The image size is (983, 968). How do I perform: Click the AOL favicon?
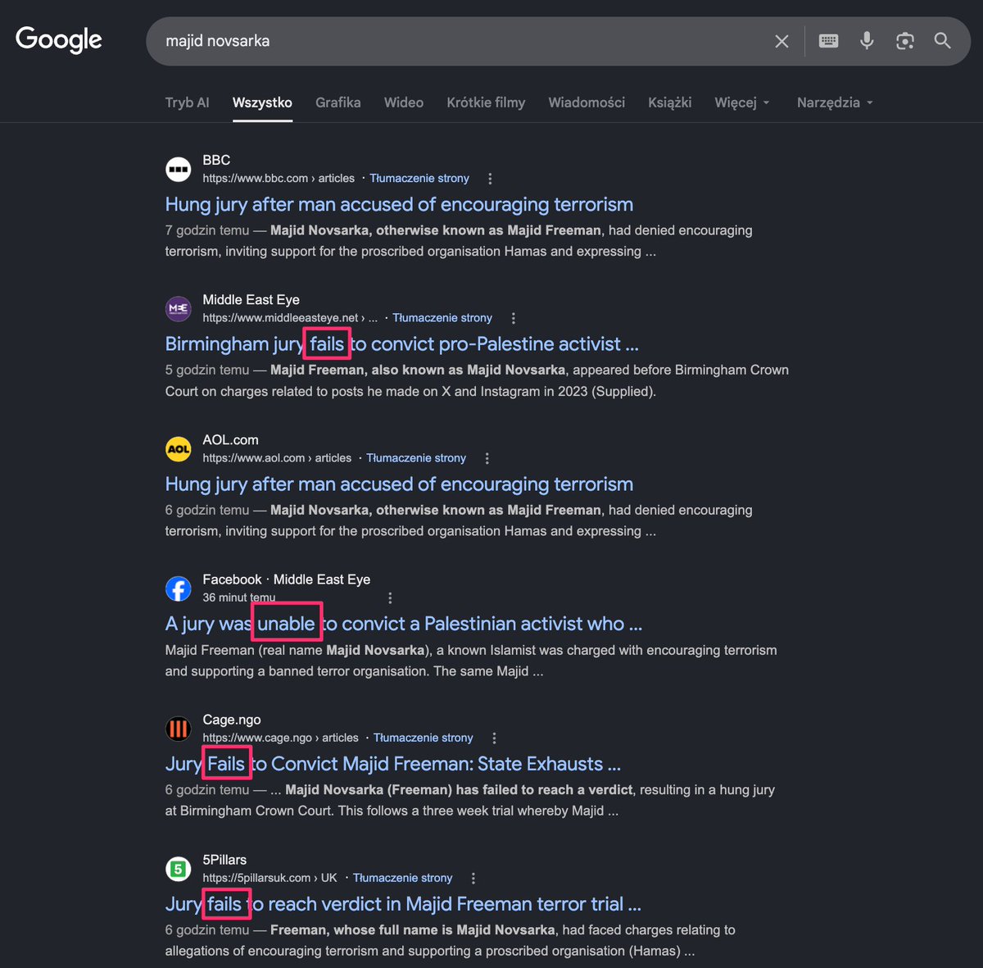coord(179,449)
